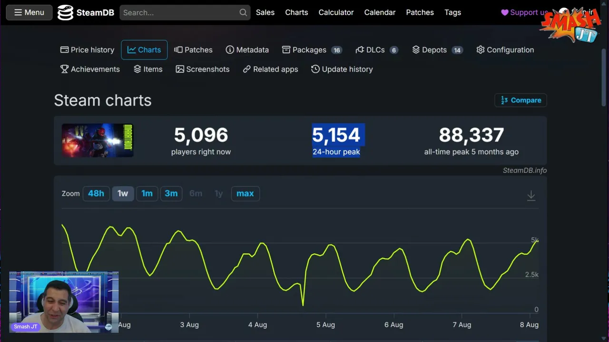Set chart zoom to 3m
Viewport: 609px width, 342px height.
(x=171, y=193)
